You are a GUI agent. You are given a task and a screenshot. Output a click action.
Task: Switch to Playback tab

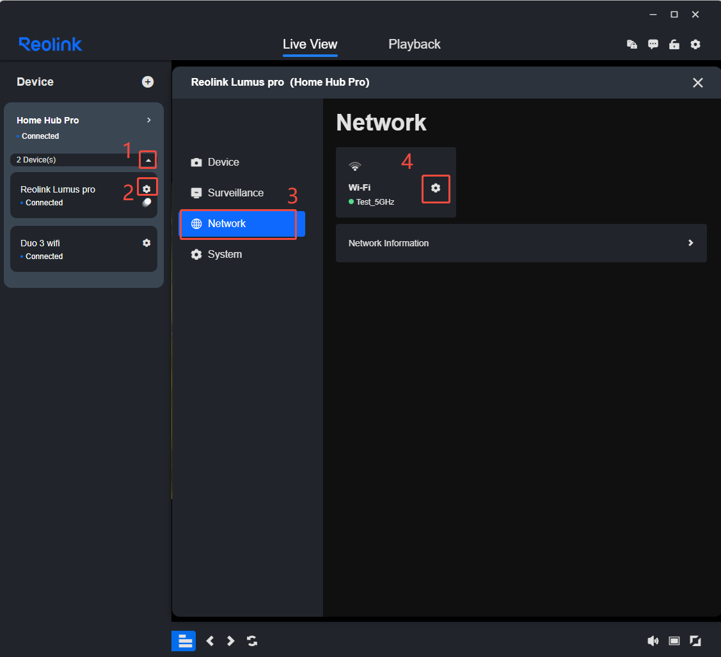click(415, 44)
